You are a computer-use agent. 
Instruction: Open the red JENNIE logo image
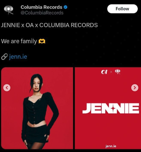point(108,108)
